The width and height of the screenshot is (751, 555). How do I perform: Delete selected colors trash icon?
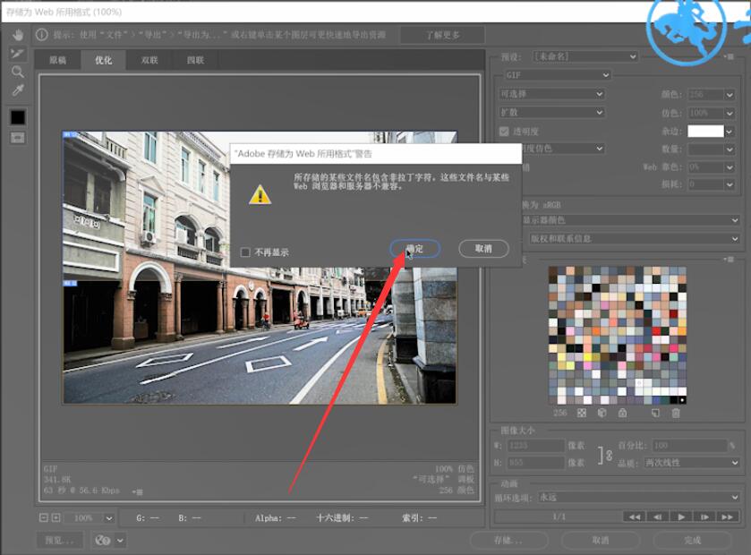675,413
